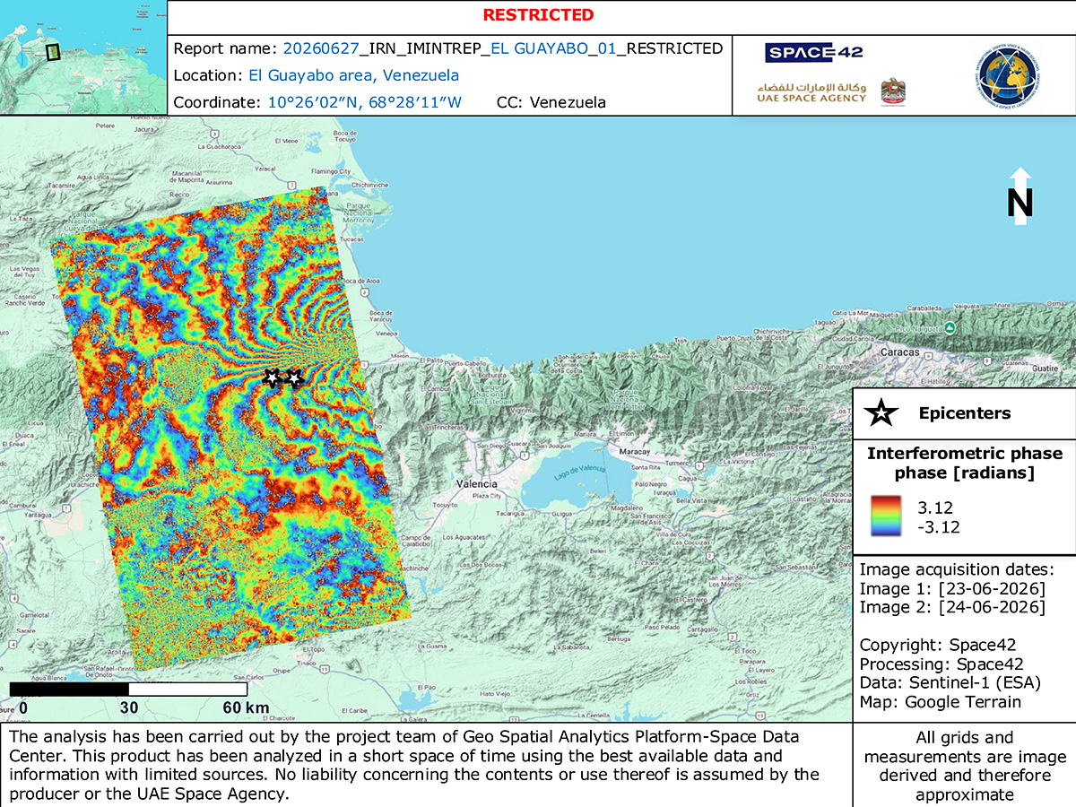Image resolution: width=1076 pixels, height=807 pixels.
Task: Click the Interferometric phase legend title
Action: [964, 454]
